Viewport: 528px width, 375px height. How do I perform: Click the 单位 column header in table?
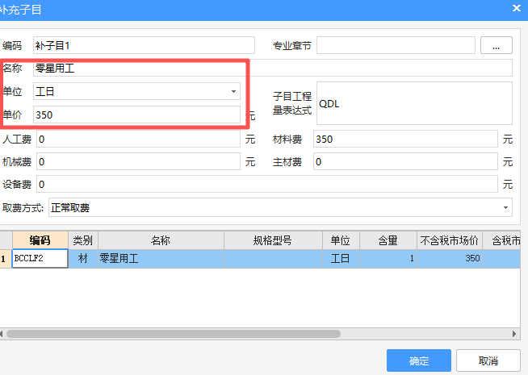click(341, 240)
